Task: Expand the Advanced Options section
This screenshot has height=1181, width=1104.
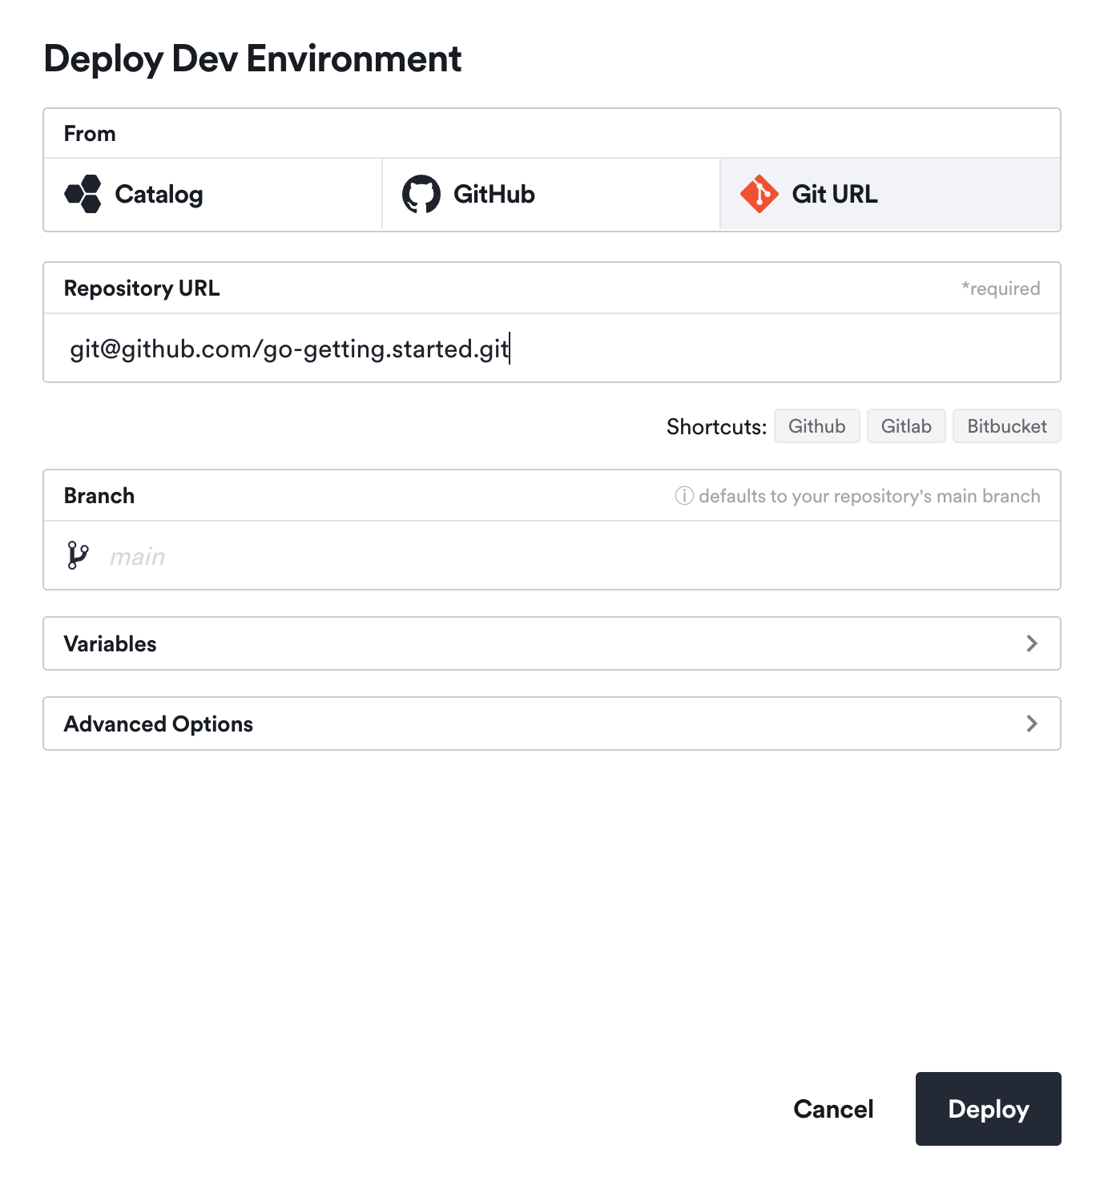Action: pyautogui.click(x=551, y=723)
